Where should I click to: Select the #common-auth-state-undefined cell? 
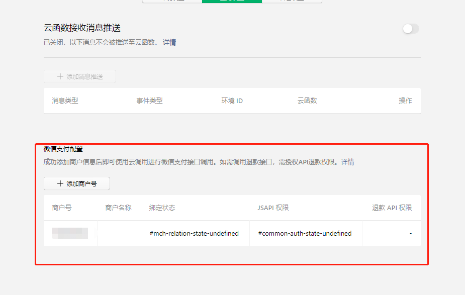pos(305,233)
